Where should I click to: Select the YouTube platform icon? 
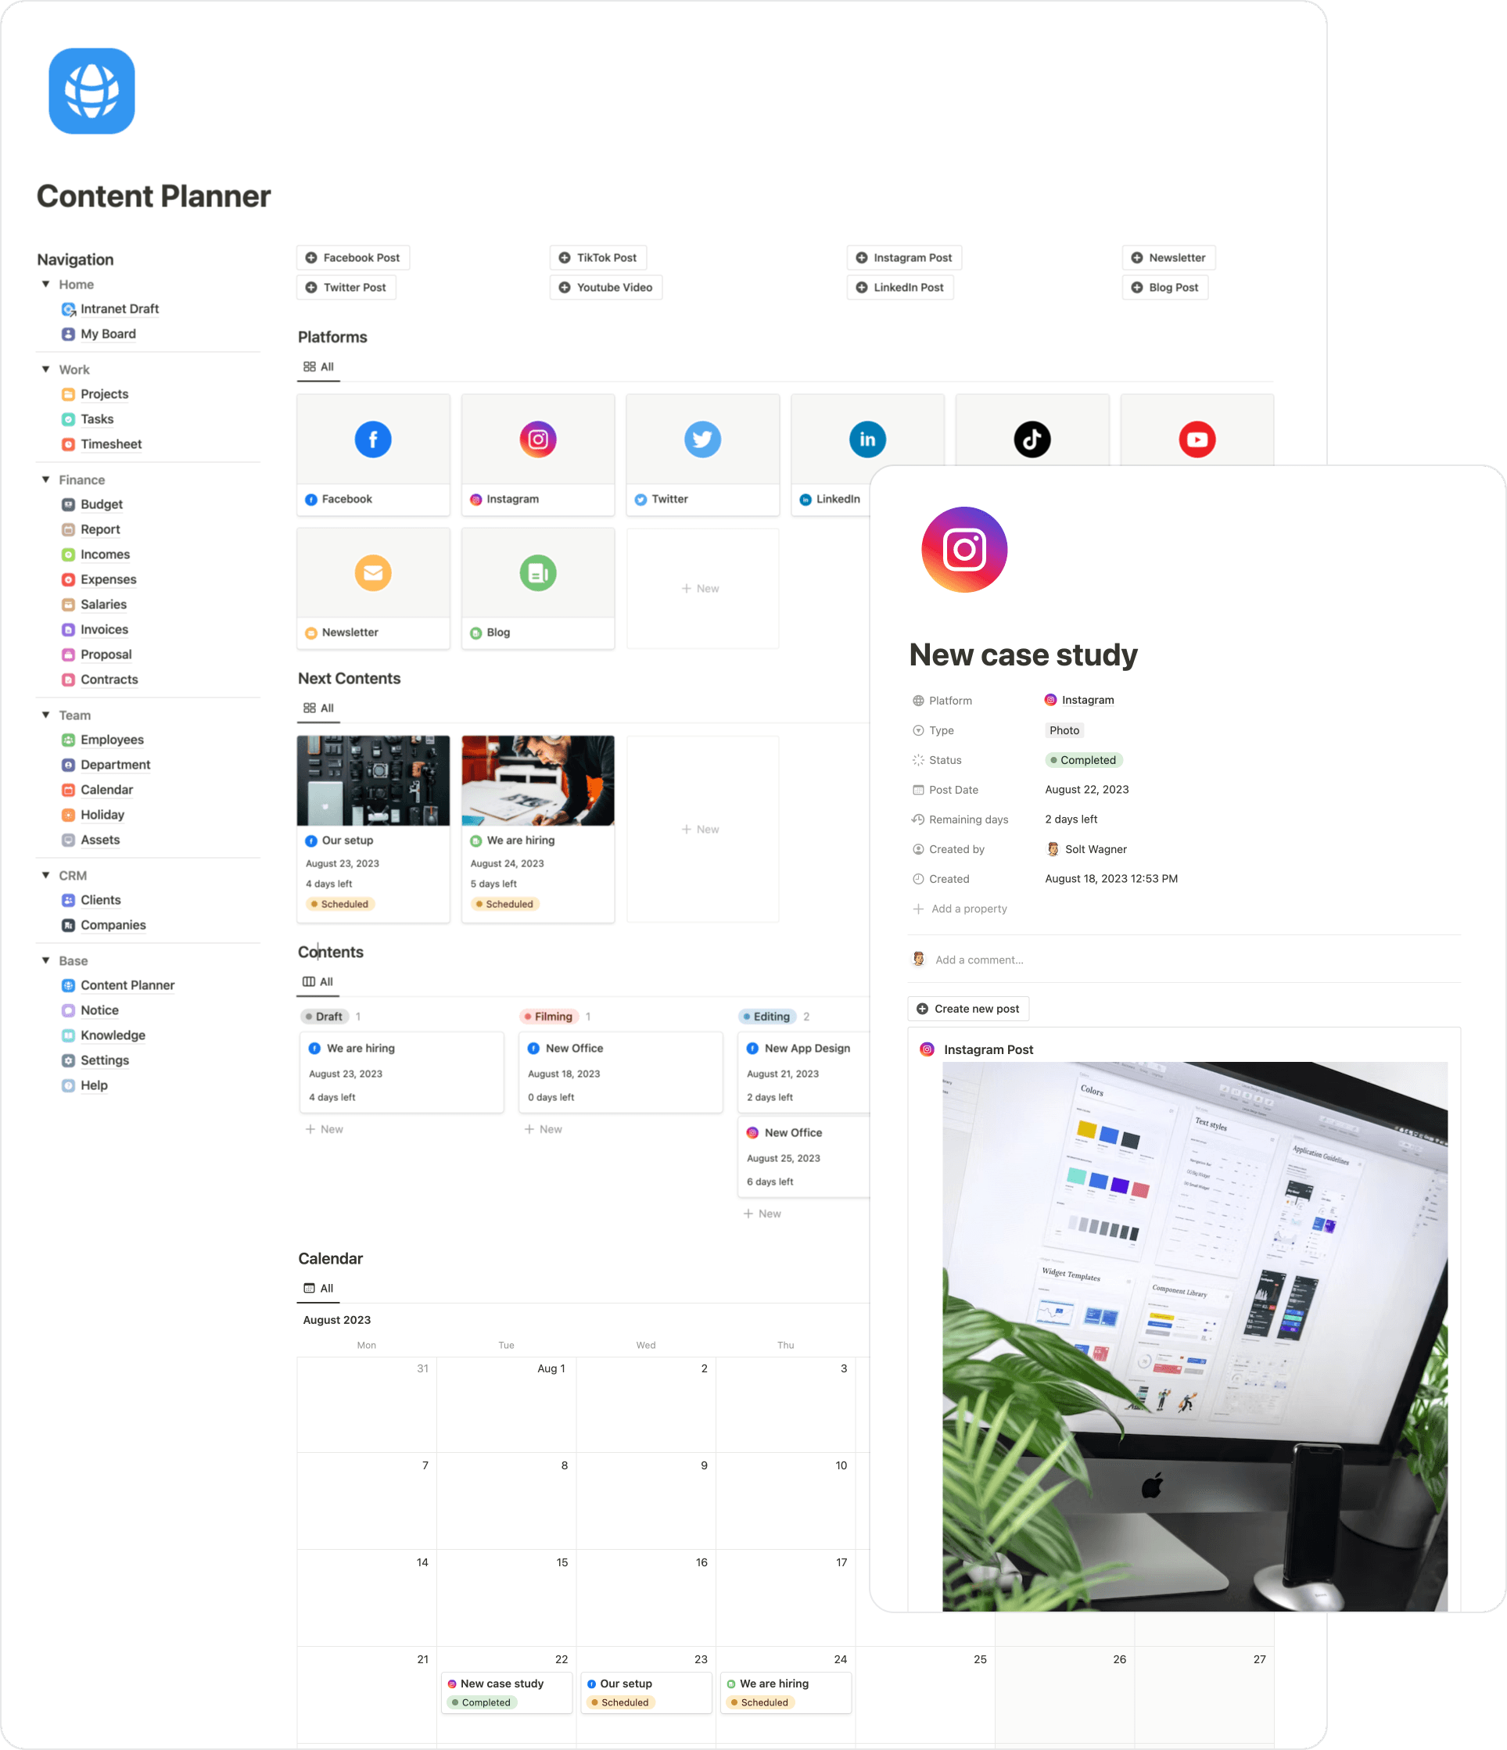tap(1197, 439)
